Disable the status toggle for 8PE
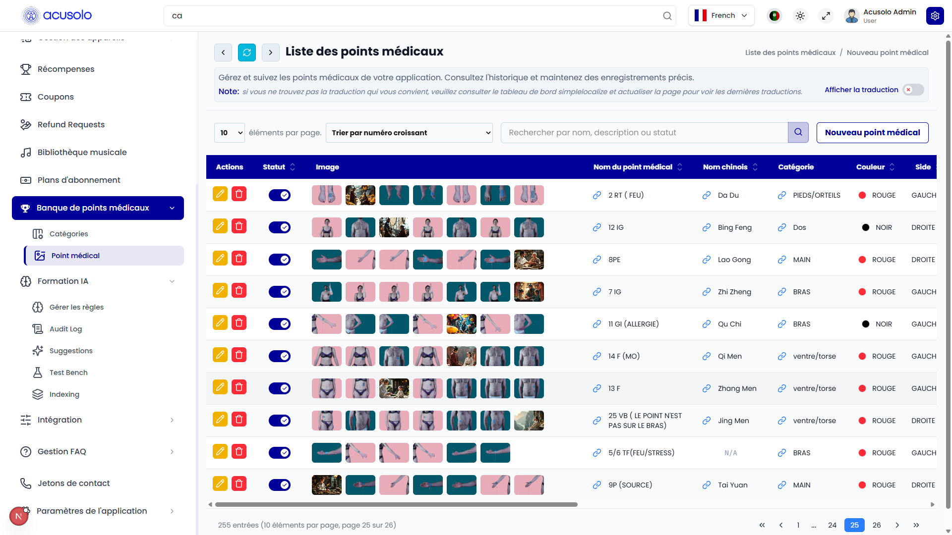Screen dimensions: 952x535 (x=279, y=259)
